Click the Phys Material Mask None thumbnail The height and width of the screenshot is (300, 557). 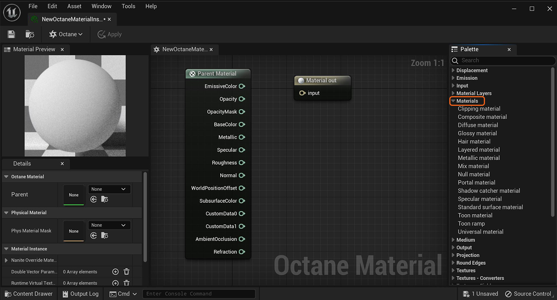point(74,231)
